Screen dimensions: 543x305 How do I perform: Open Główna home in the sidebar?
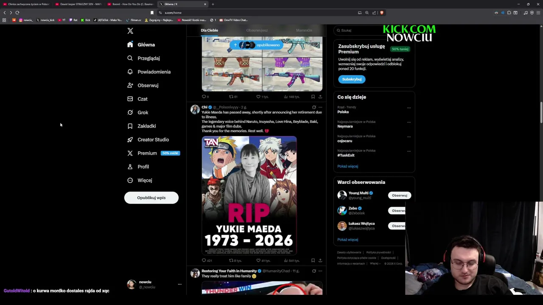coord(141,44)
